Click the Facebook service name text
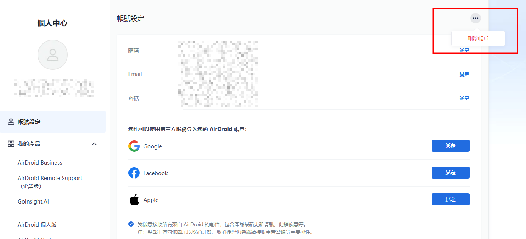526x239 pixels. tap(155, 173)
